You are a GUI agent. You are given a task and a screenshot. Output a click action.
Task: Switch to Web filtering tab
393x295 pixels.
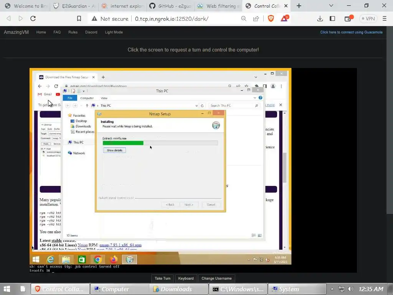point(218,6)
